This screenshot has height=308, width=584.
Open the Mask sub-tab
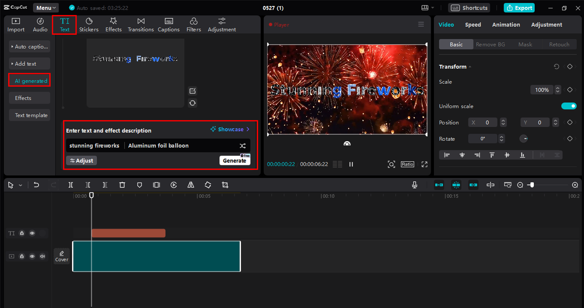pyautogui.click(x=525, y=44)
